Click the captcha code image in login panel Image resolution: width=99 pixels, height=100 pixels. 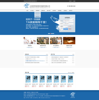70,26
